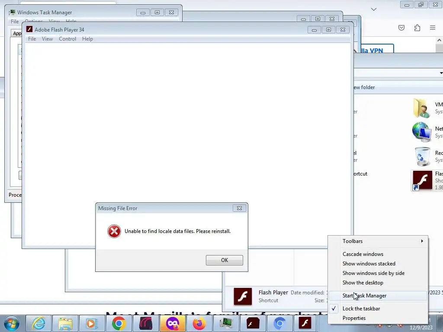Viewport: 443px width, 332px height.
Task: Minimize the Windows Task Manager window
Action: [x=143, y=13]
